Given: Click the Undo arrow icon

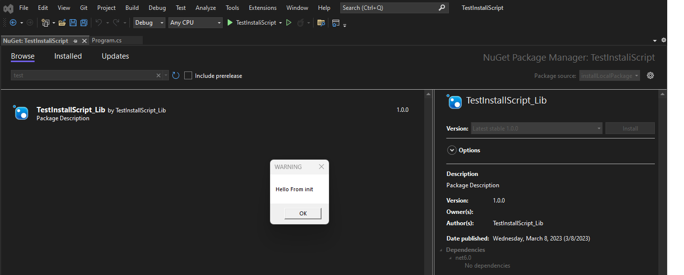Looking at the screenshot, I should (x=98, y=23).
